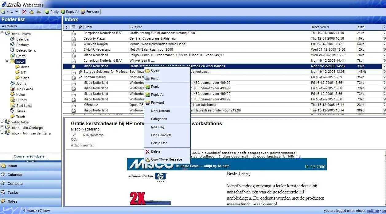This screenshot has height=214, width=386.
Task: Open the Sent Items folder icon
Action: 12,105
